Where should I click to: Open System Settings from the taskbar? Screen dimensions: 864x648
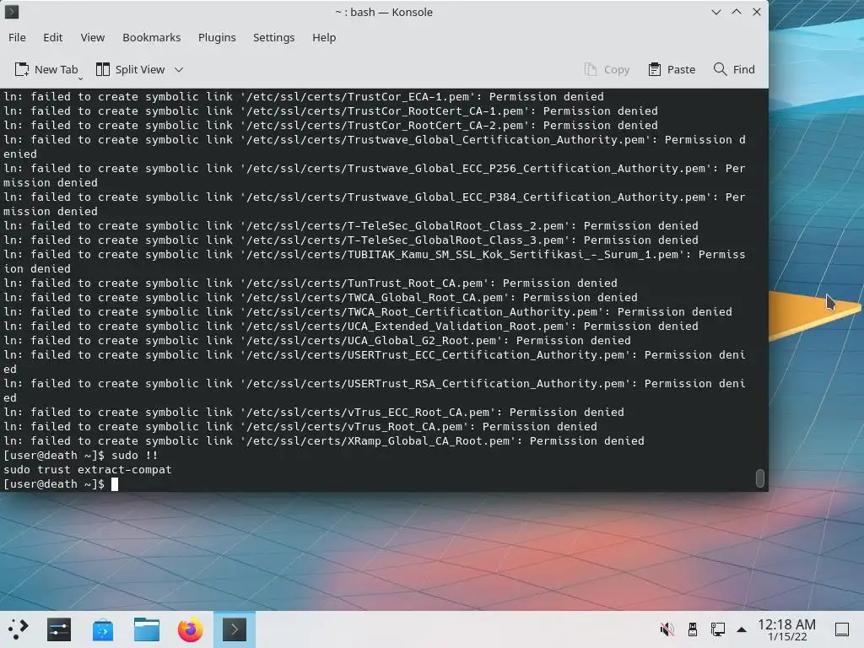pyautogui.click(x=59, y=629)
